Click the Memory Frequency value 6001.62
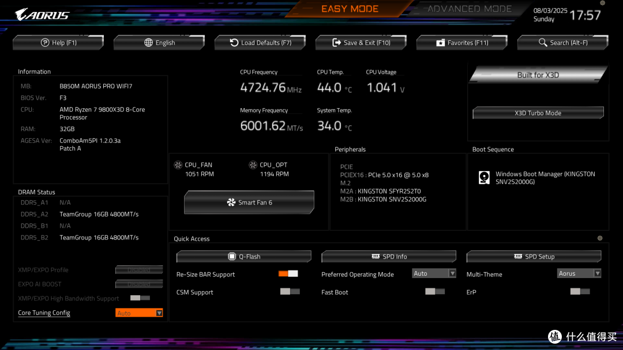The image size is (623, 350). pos(263,126)
